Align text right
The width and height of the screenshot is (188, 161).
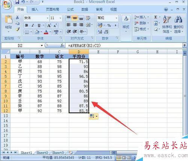click(81, 25)
